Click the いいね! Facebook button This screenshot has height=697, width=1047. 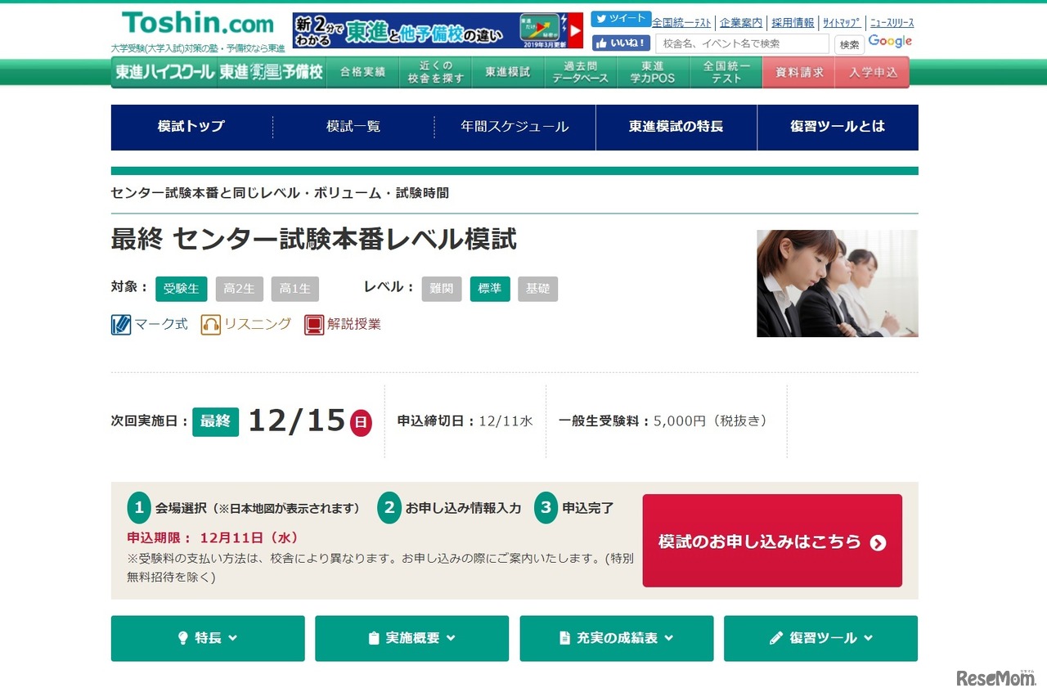click(x=621, y=43)
